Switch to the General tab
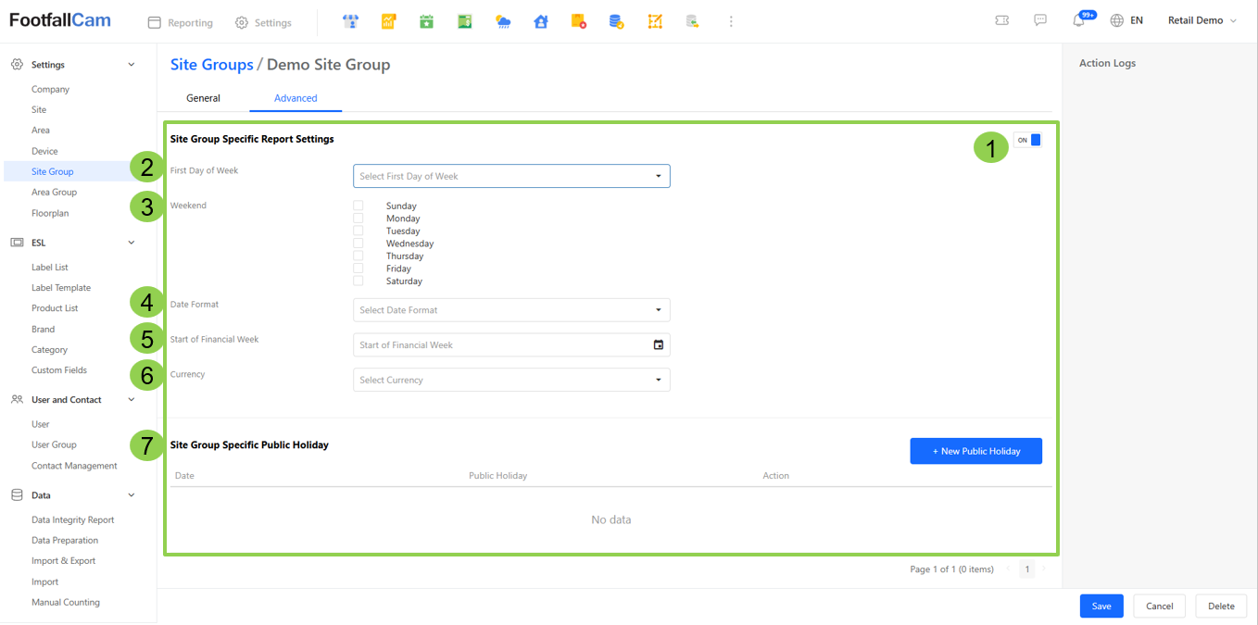 (x=203, y=98)
